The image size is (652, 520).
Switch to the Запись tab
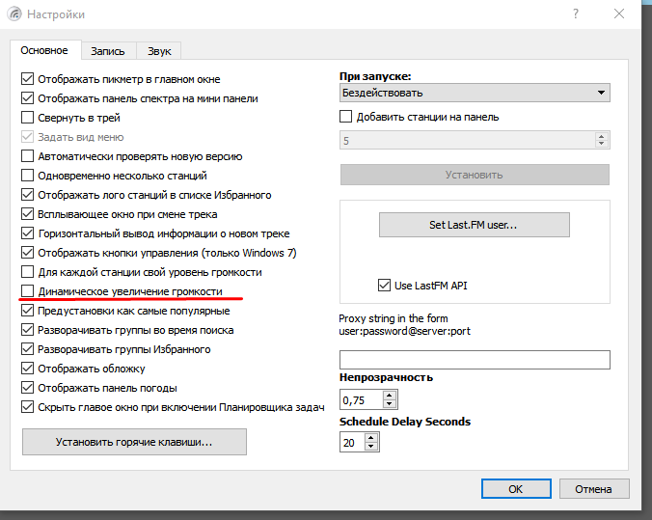pyautogui.click(x=107, y=51)
